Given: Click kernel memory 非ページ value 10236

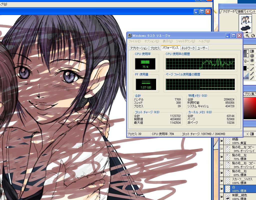Looking at the screenshot, I should 231,122.
